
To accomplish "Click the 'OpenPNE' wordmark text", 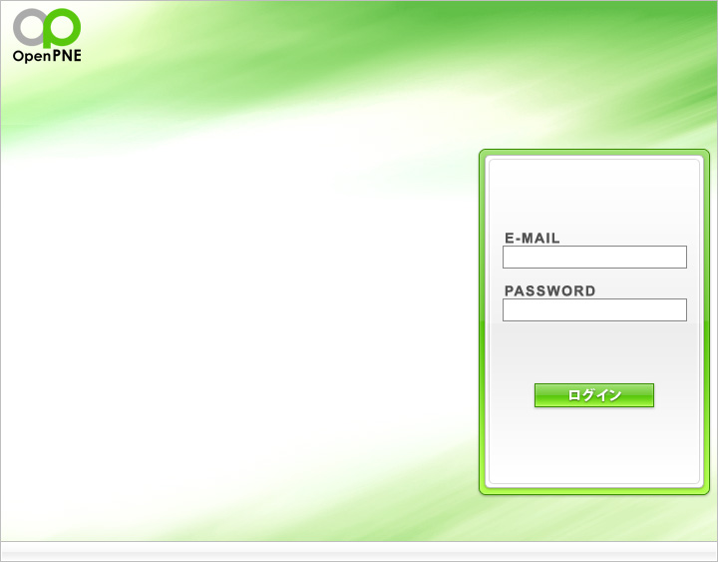I will coord(47,56).
